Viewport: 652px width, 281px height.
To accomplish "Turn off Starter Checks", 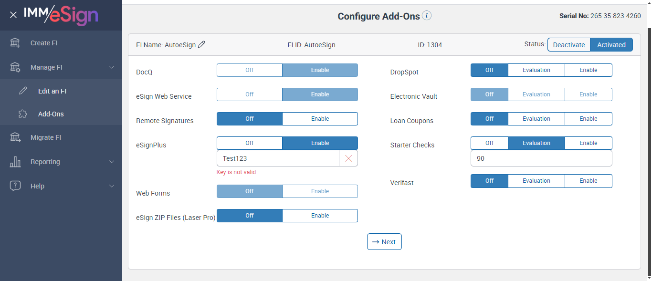I will [x=489, y=143].
